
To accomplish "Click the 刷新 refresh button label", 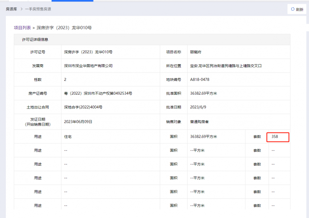I will click(x=300, y=10).
